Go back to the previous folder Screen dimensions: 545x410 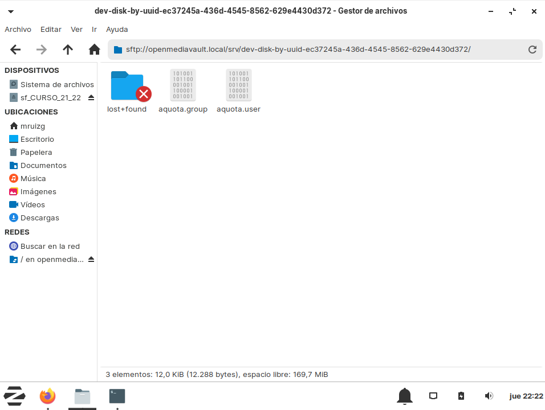[15, 50]
